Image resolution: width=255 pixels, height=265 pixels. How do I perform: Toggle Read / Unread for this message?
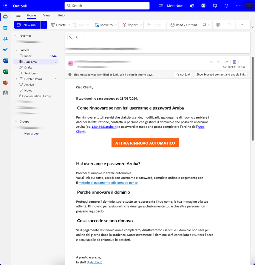(x=183, y=25)
